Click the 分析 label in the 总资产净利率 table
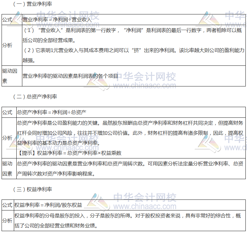247x233 pixels. pos(7,138)
